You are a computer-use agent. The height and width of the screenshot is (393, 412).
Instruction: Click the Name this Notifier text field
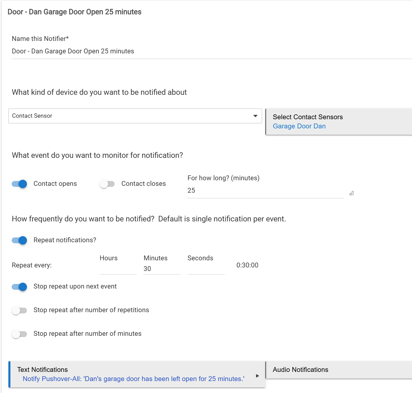pos(211,51)
